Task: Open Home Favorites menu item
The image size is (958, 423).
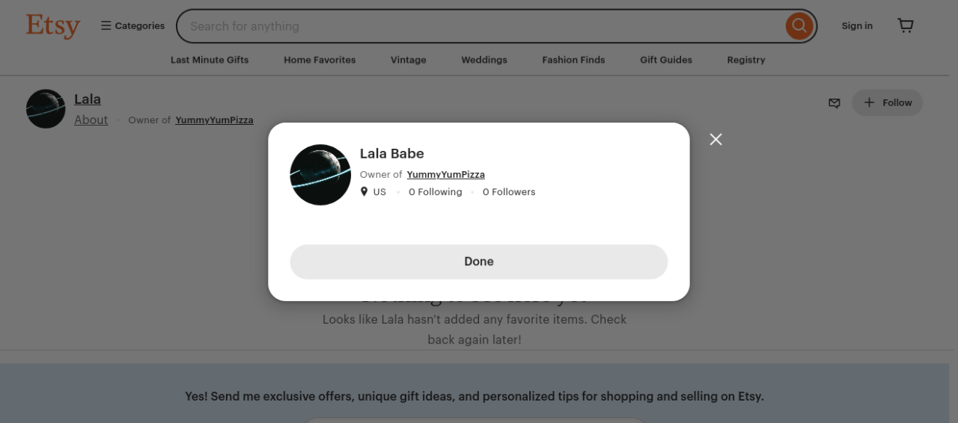Action: [320, 60]
